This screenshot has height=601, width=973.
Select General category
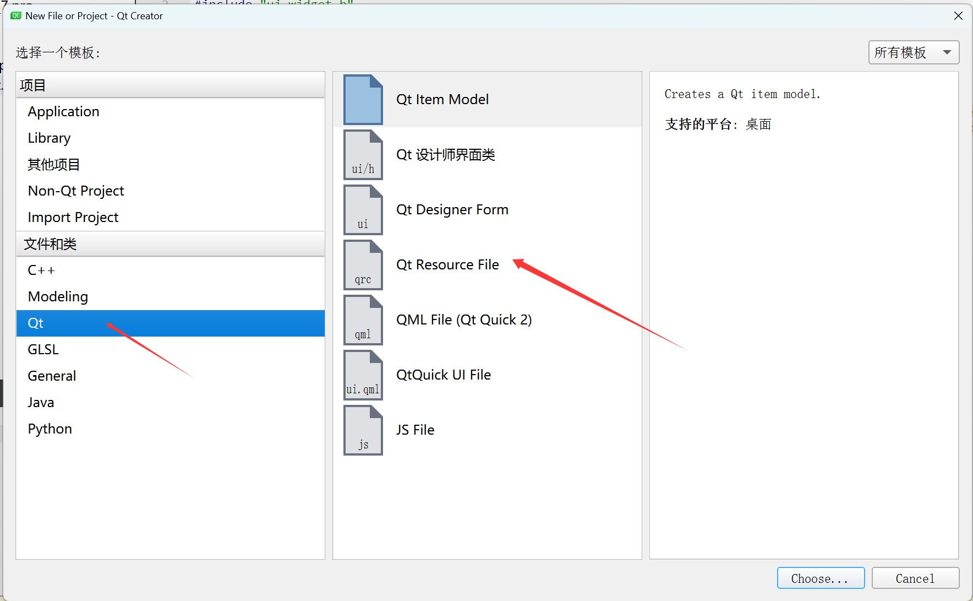point(171,376)
